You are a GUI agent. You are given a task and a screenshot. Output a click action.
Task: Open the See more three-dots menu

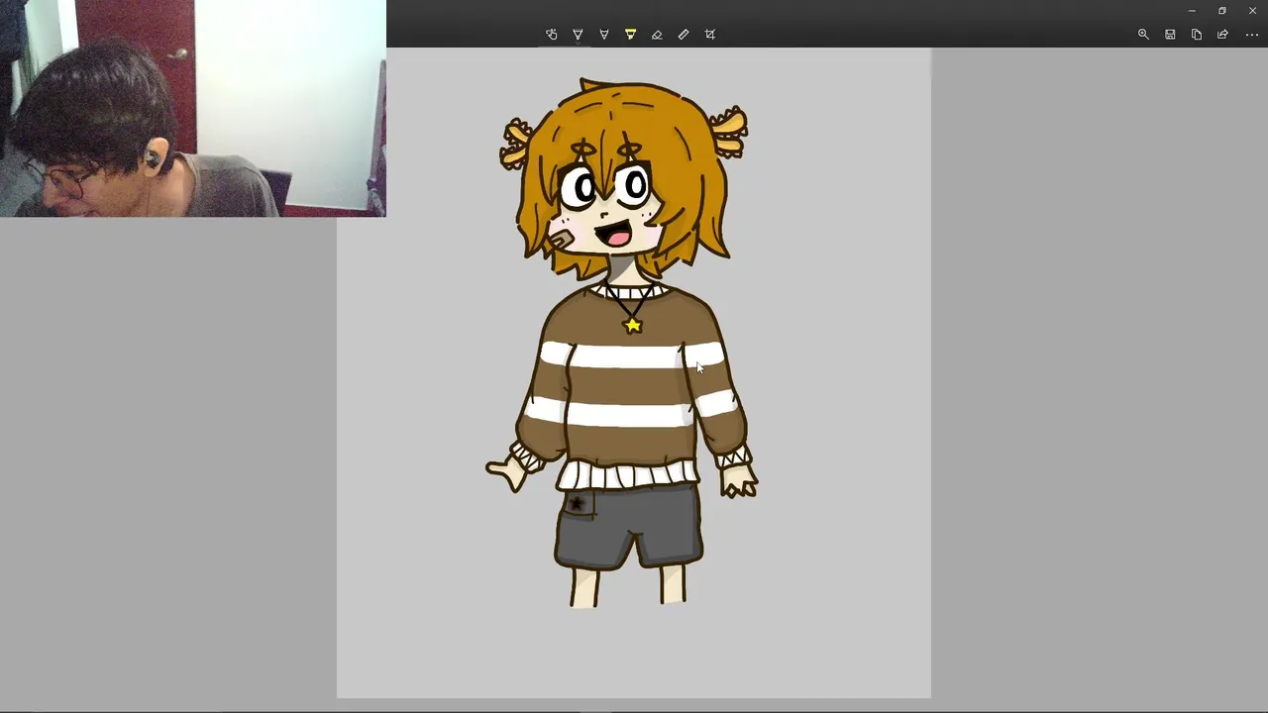click(1252, 35)
